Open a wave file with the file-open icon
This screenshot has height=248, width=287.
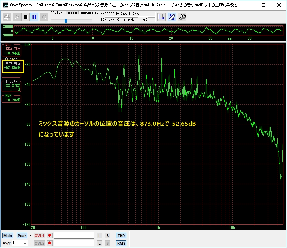(x=7, y=17)
